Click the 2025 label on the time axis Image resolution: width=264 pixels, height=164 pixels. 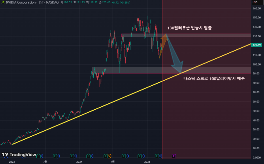(147, 162)
